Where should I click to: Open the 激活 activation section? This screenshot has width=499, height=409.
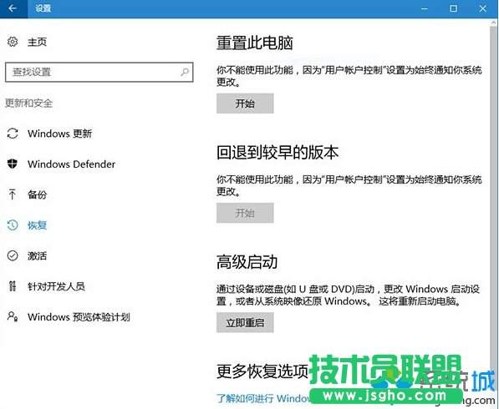point(38,255)
